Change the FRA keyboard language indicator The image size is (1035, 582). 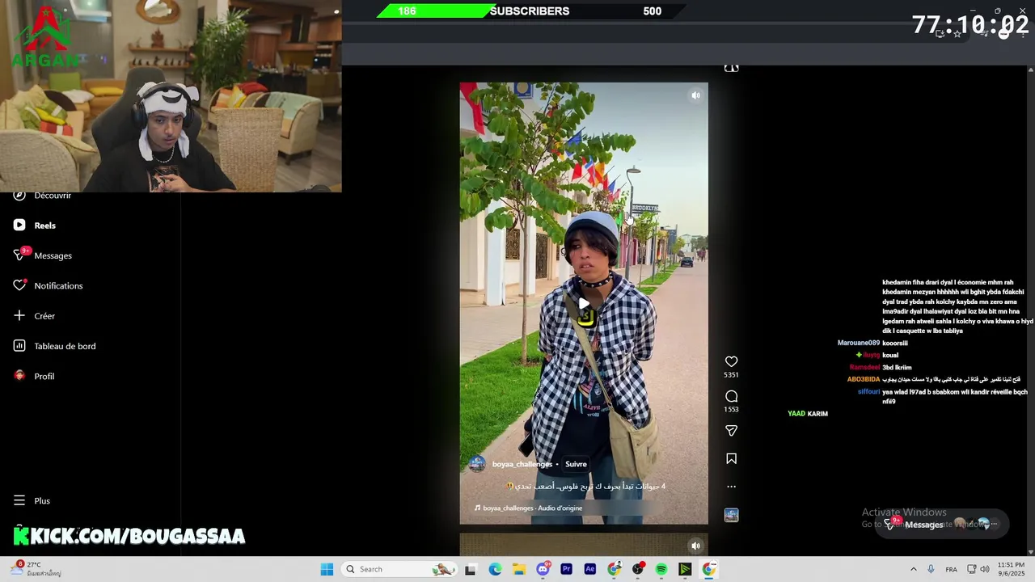(952, 569)
